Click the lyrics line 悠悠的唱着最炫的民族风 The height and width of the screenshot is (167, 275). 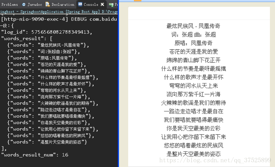pyautogui.click(x=193, y=146)
